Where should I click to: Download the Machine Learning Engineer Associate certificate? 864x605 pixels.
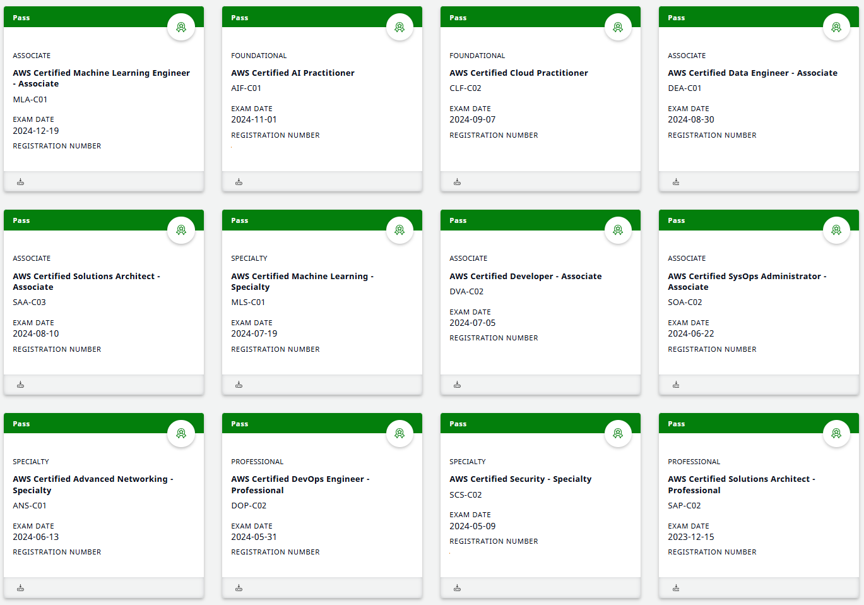21,182
